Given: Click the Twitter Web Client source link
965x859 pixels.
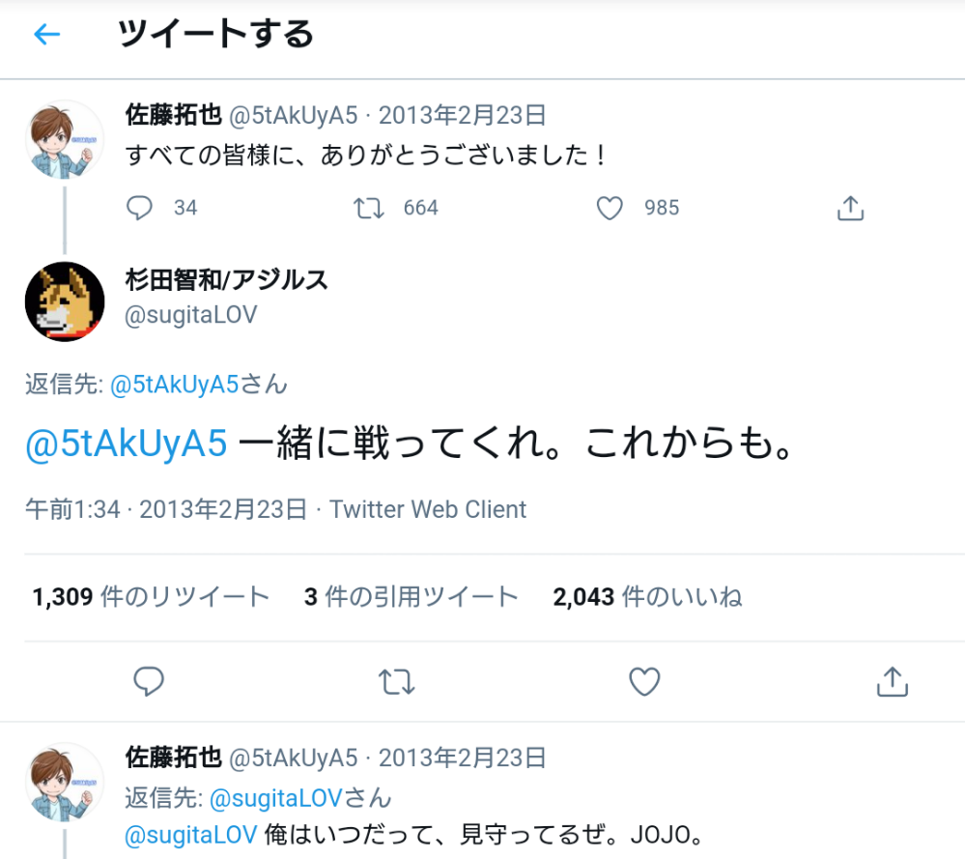Looking at the screenshot, I should pyautogui.click(x=428, y=509).
